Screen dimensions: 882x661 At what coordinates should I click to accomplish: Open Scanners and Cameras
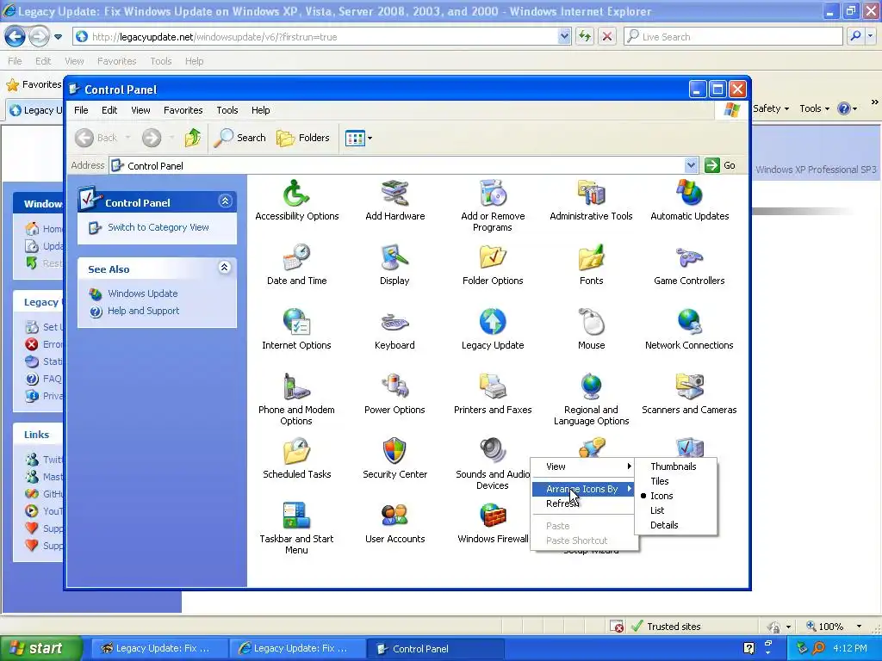coord(689,394)
